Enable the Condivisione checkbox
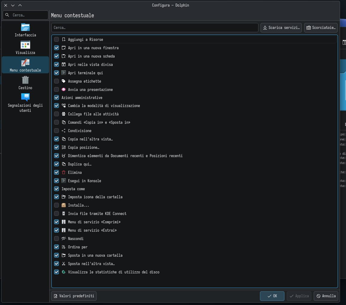346x305 pixels. pos(56,131)
